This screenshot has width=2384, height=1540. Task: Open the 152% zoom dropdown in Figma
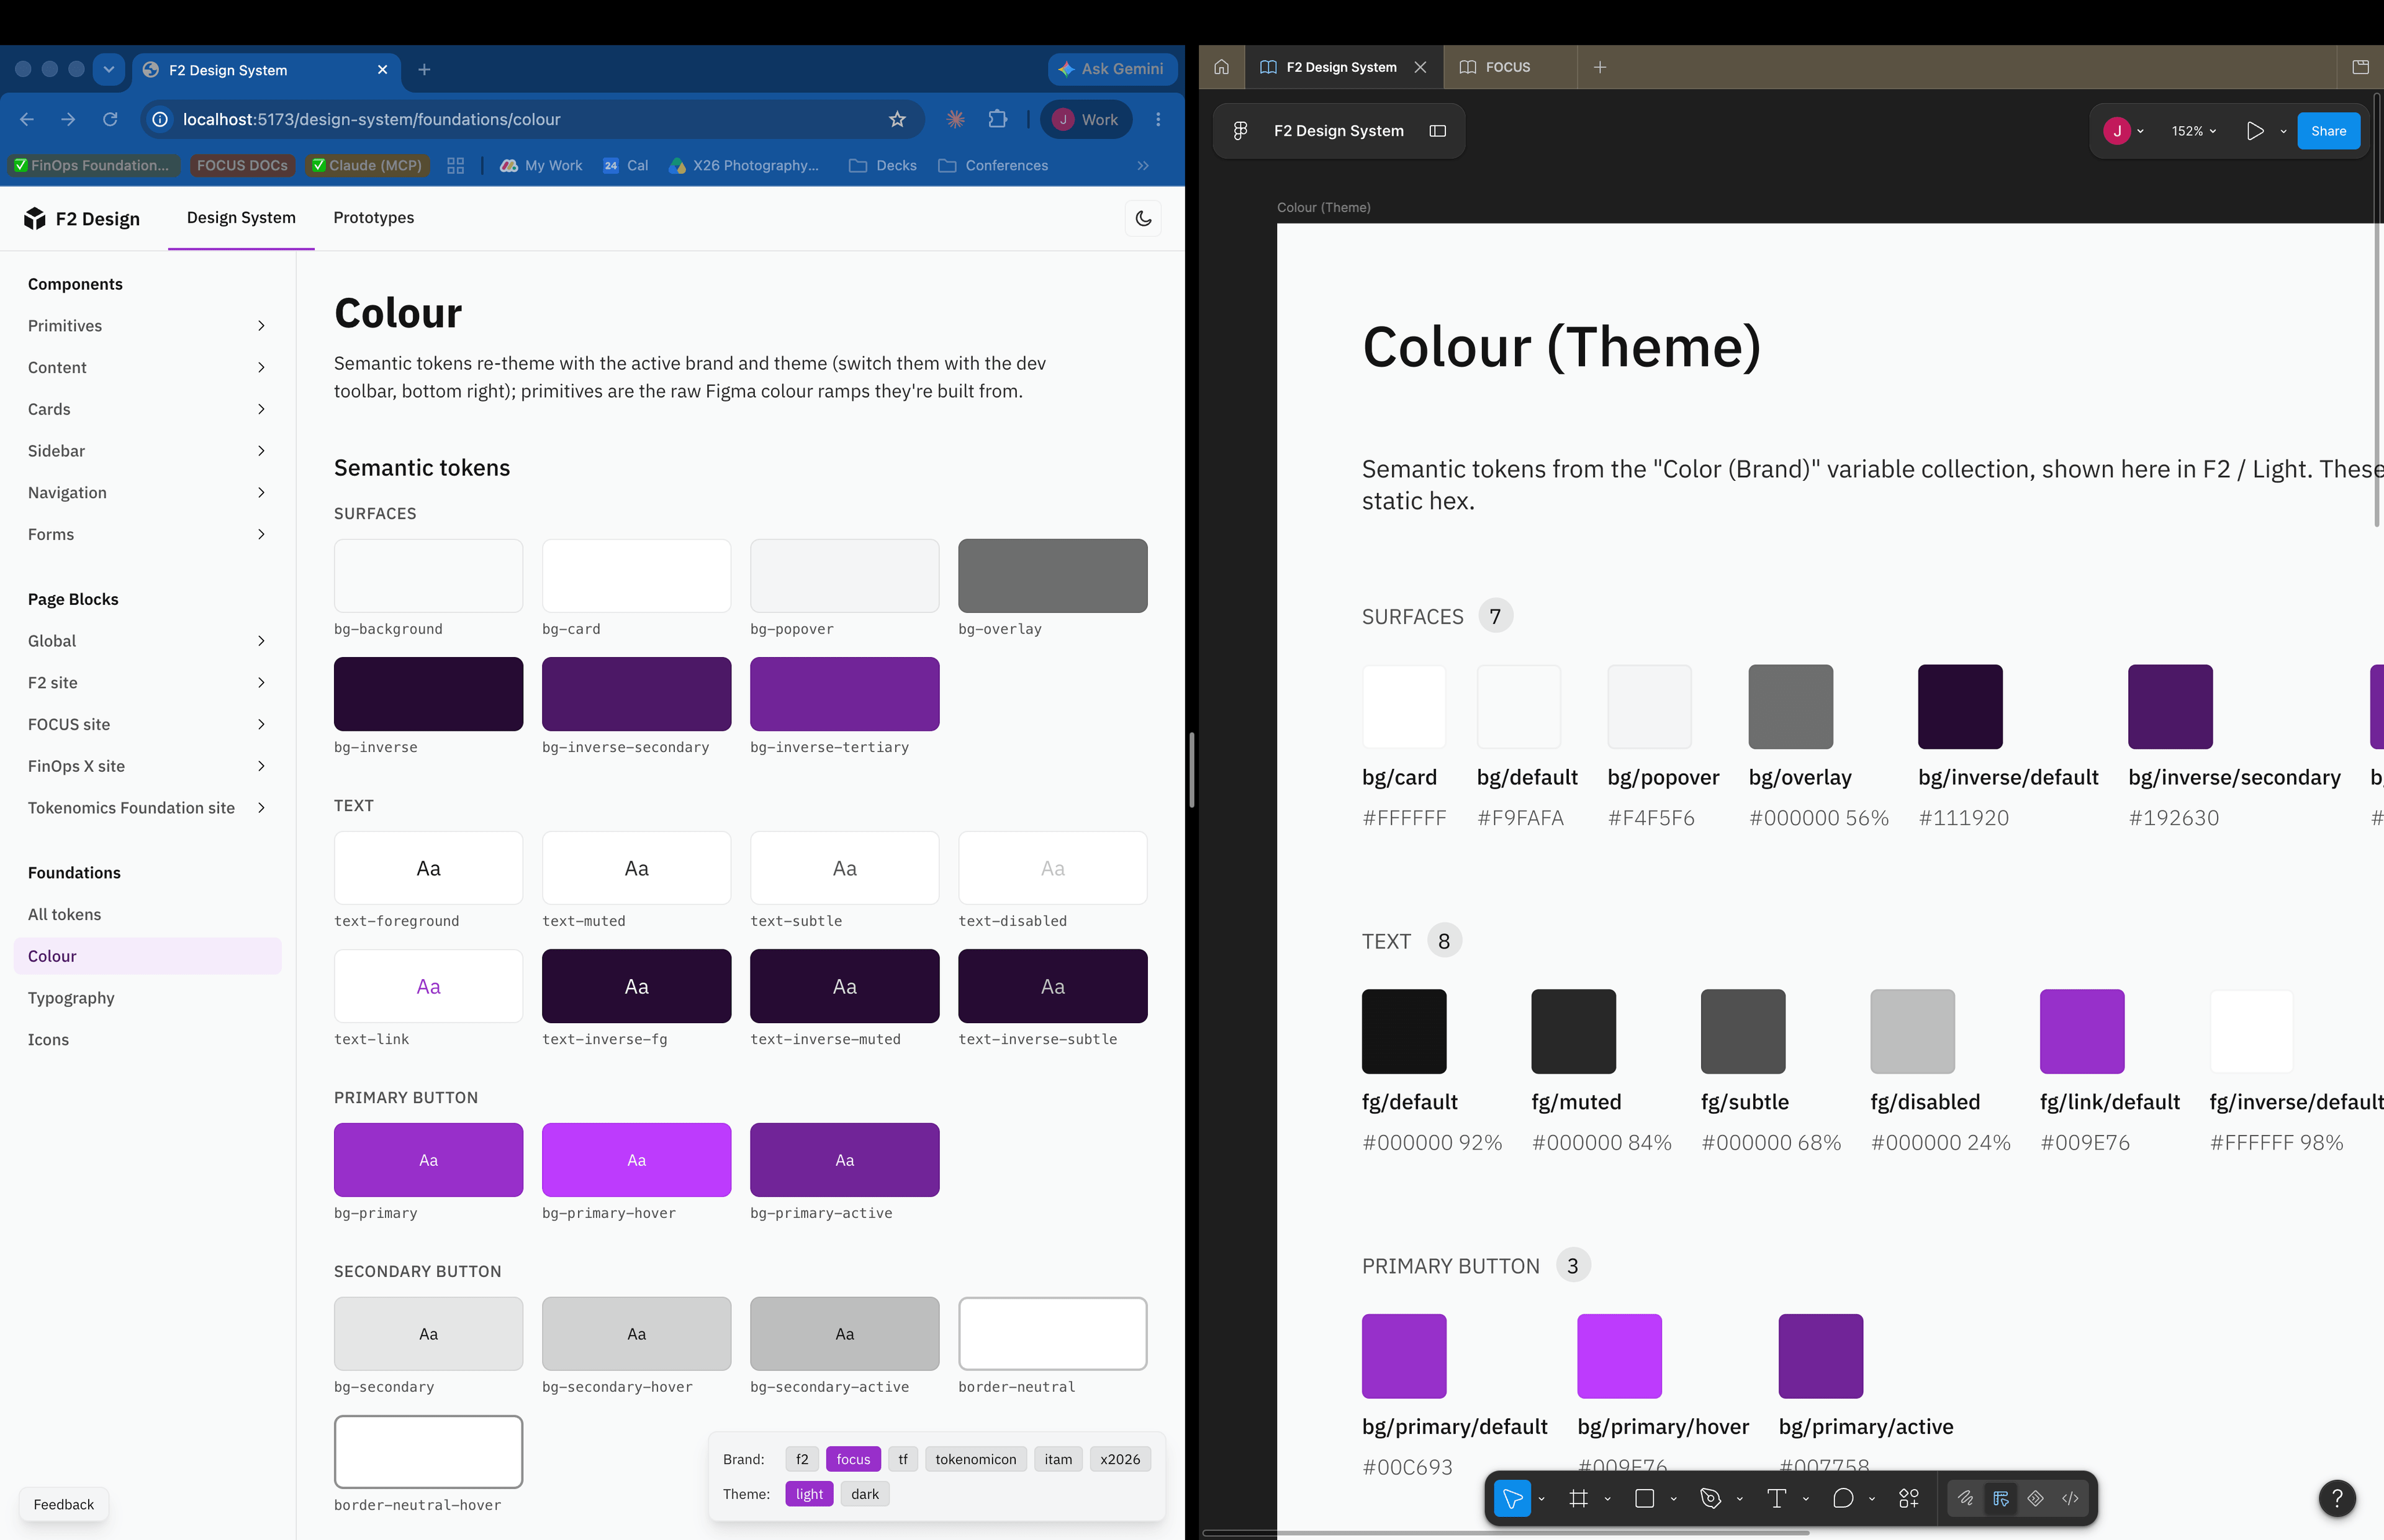point(2194,131)
